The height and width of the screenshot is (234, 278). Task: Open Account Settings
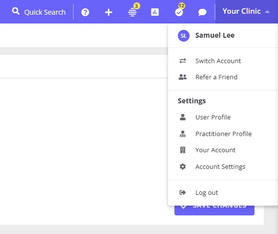tap(220, 166)
